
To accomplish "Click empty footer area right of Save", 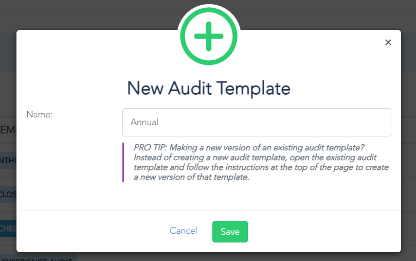I will [323, 232].
